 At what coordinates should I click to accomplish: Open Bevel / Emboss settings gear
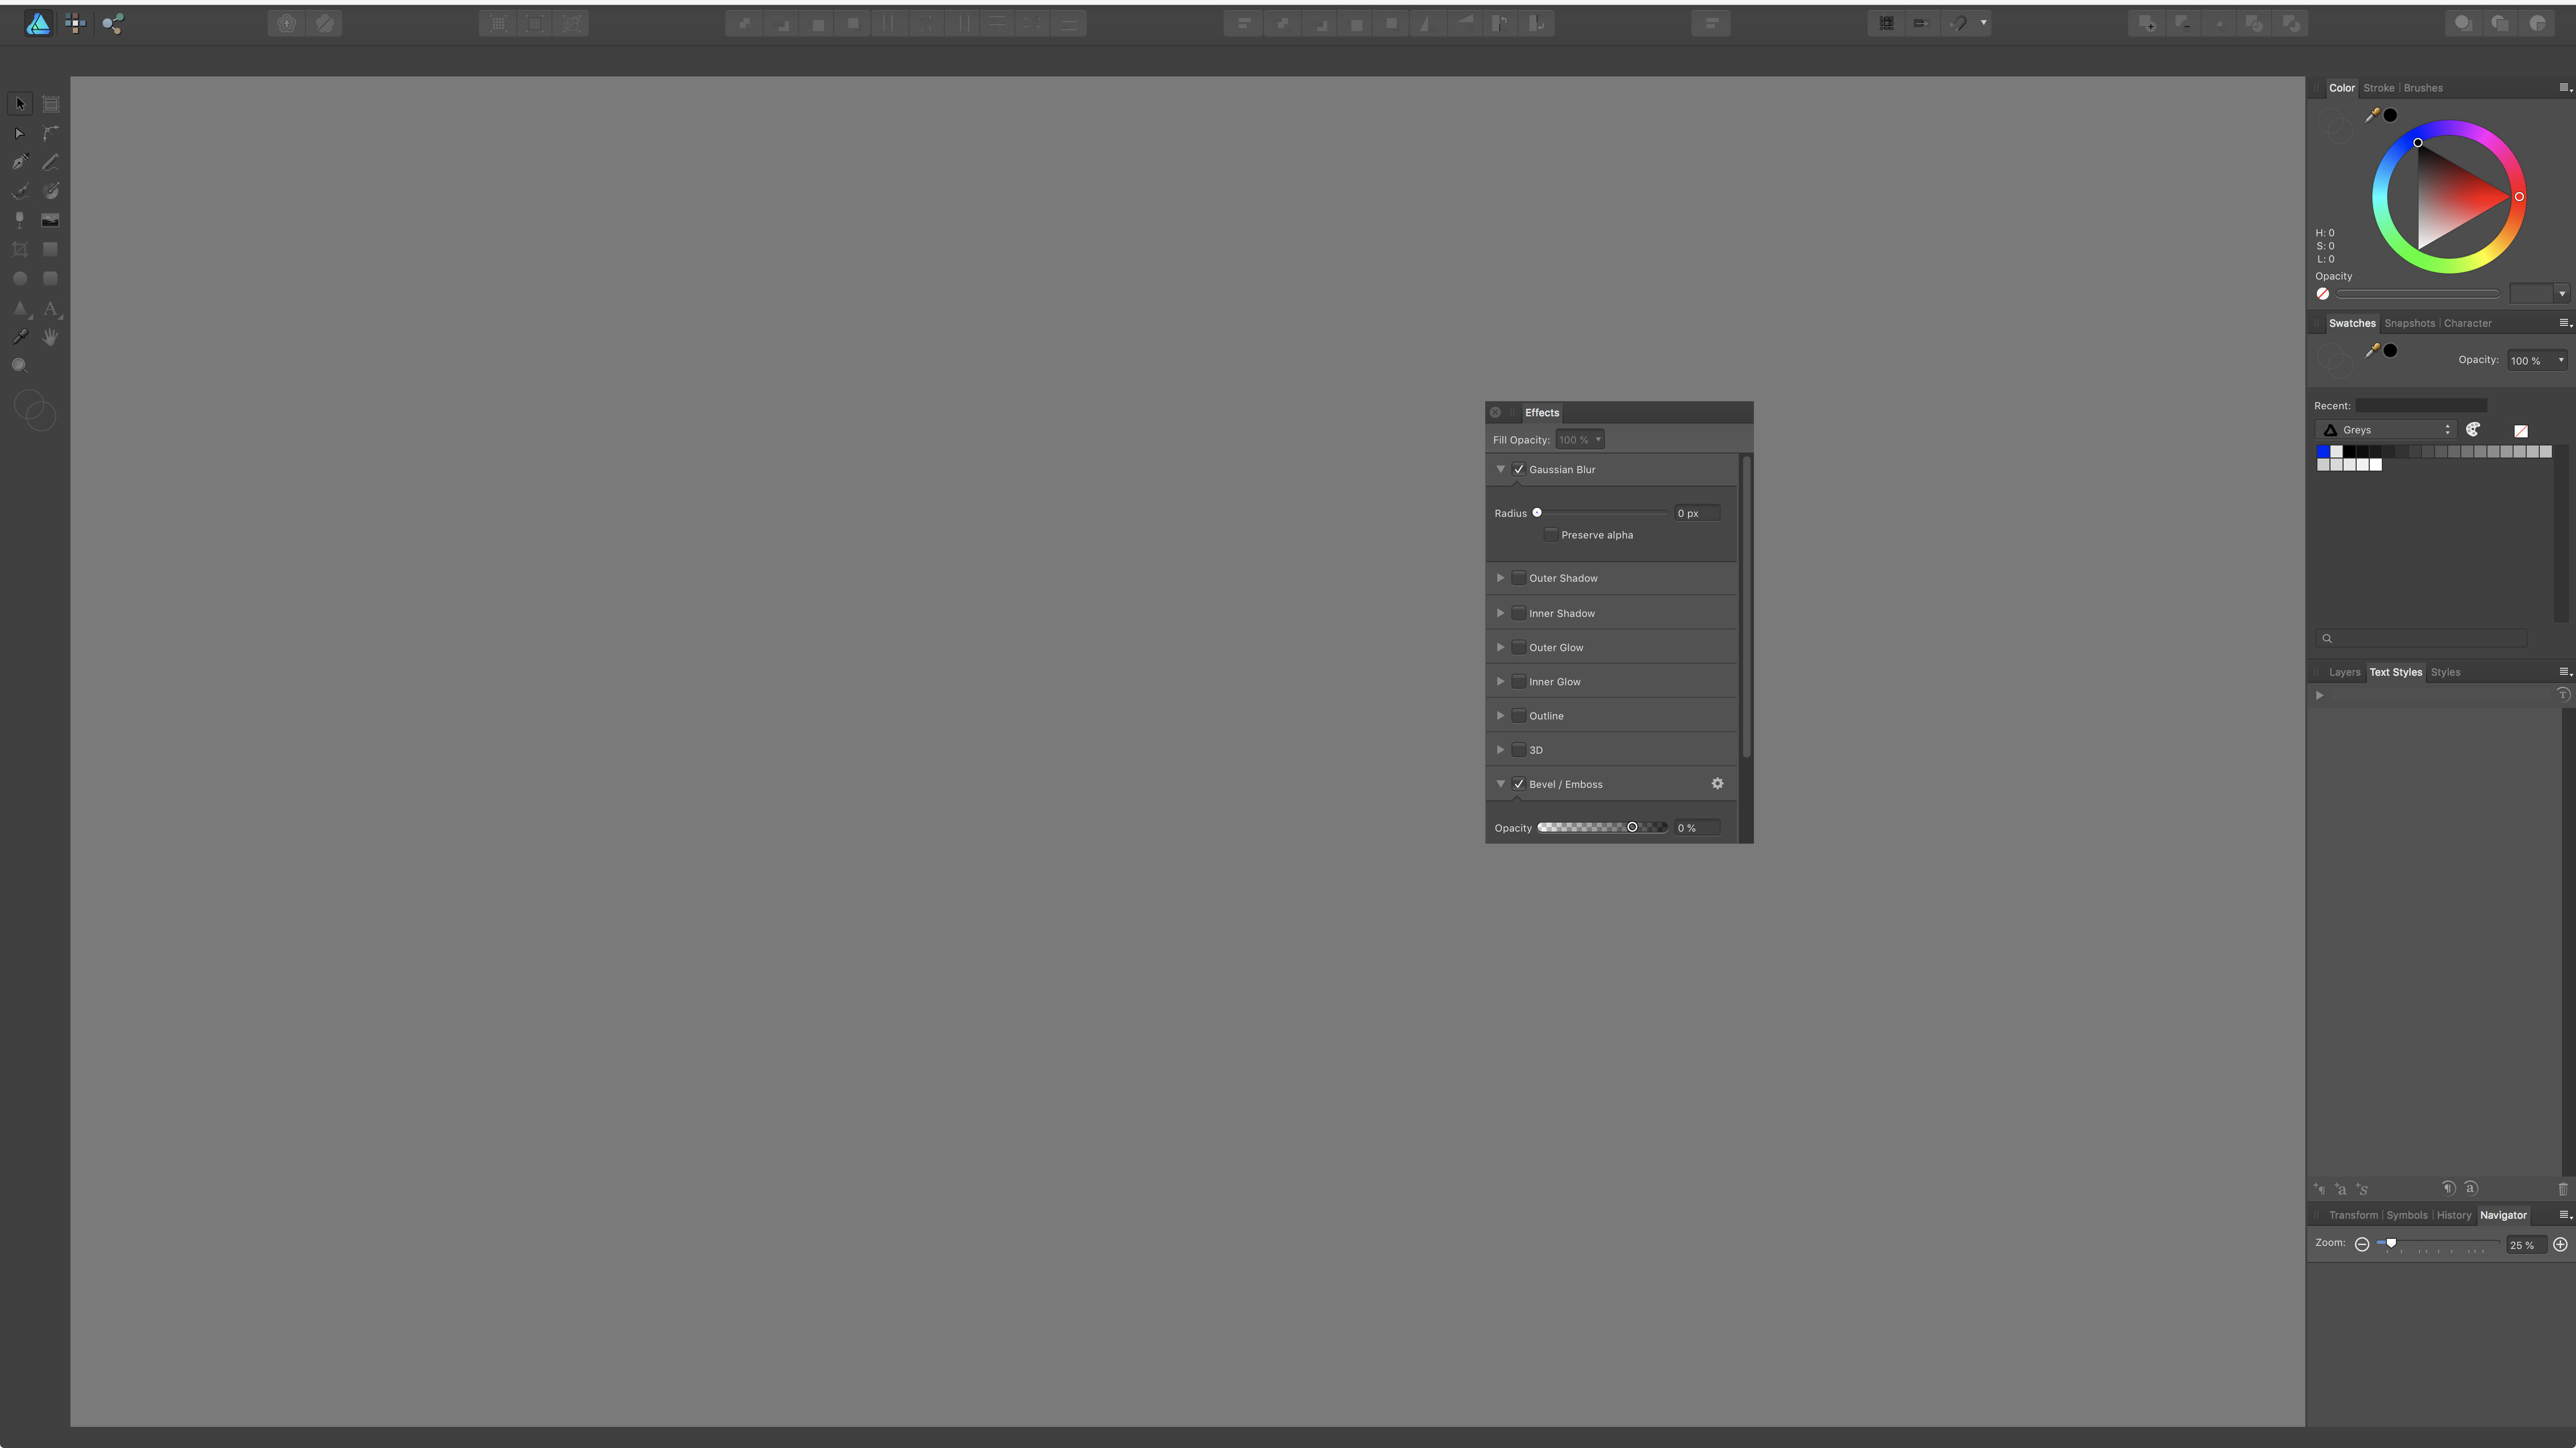1717,783
